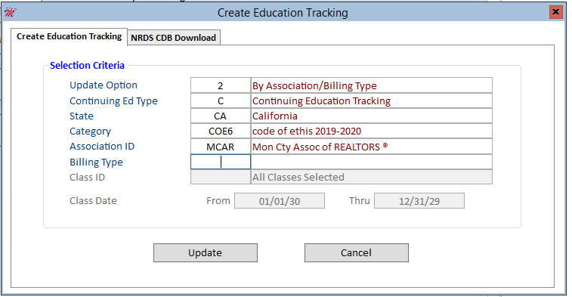Click the Update button
Viewport: 572px width, 297px height.
(206, 253)
